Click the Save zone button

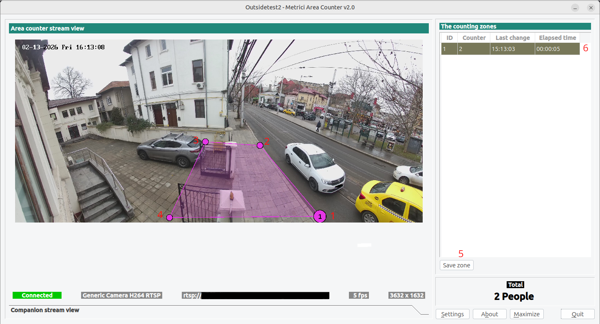coord(457,265)
